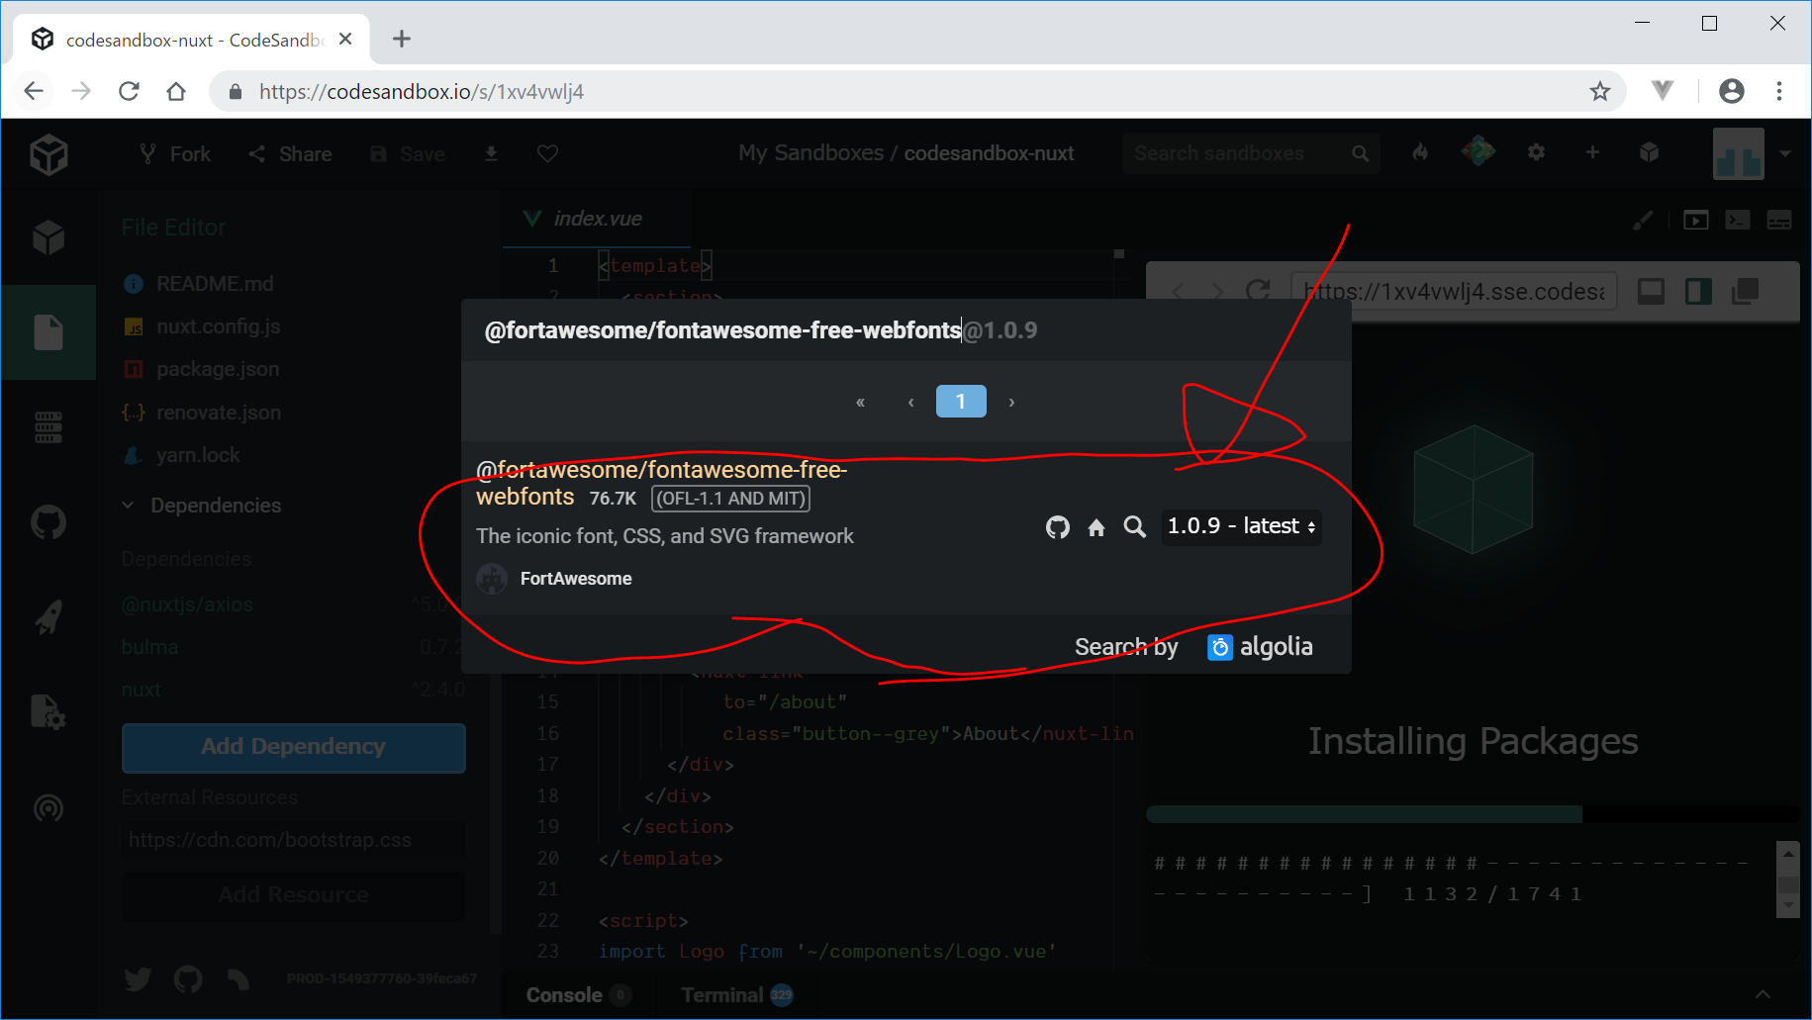Bookmark this page with star icon

coord(1599,92)
